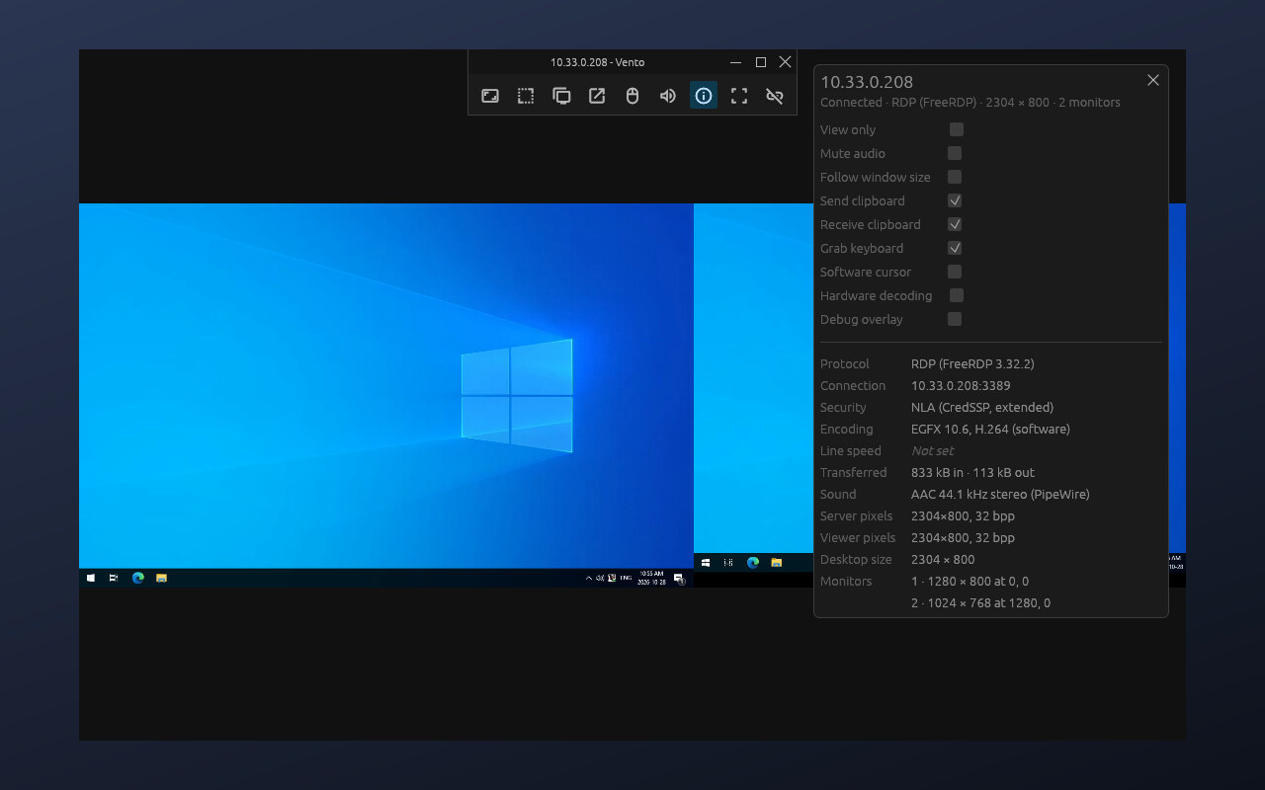This screenshot has height=790, width=1265.
Task: Show hidden tray icons on left remote monitor
Action: pos(589,578)
